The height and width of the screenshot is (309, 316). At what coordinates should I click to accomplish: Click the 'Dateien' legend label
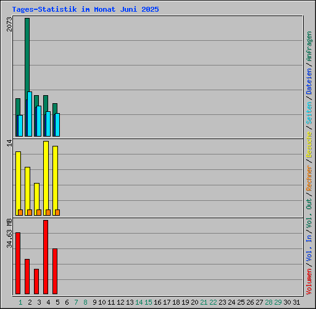click(x=309, y=82)
